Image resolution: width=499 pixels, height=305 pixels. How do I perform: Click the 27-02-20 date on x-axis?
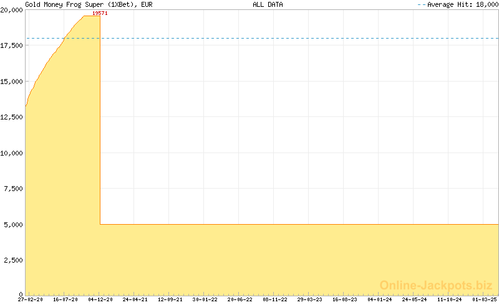click(x=30, y=299)
